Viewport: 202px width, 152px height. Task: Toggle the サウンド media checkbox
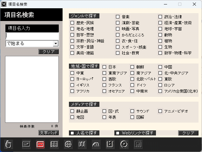pos(132,111)
